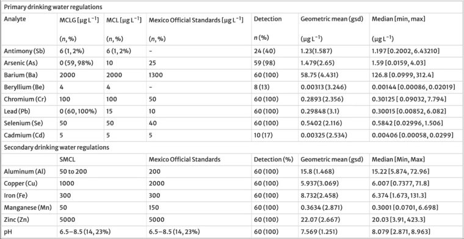This screenshot has height=239, width=464.
Task: Click the Iron (Fe) geometric mean 8.732 cell
Action: (x=317, y=196)
